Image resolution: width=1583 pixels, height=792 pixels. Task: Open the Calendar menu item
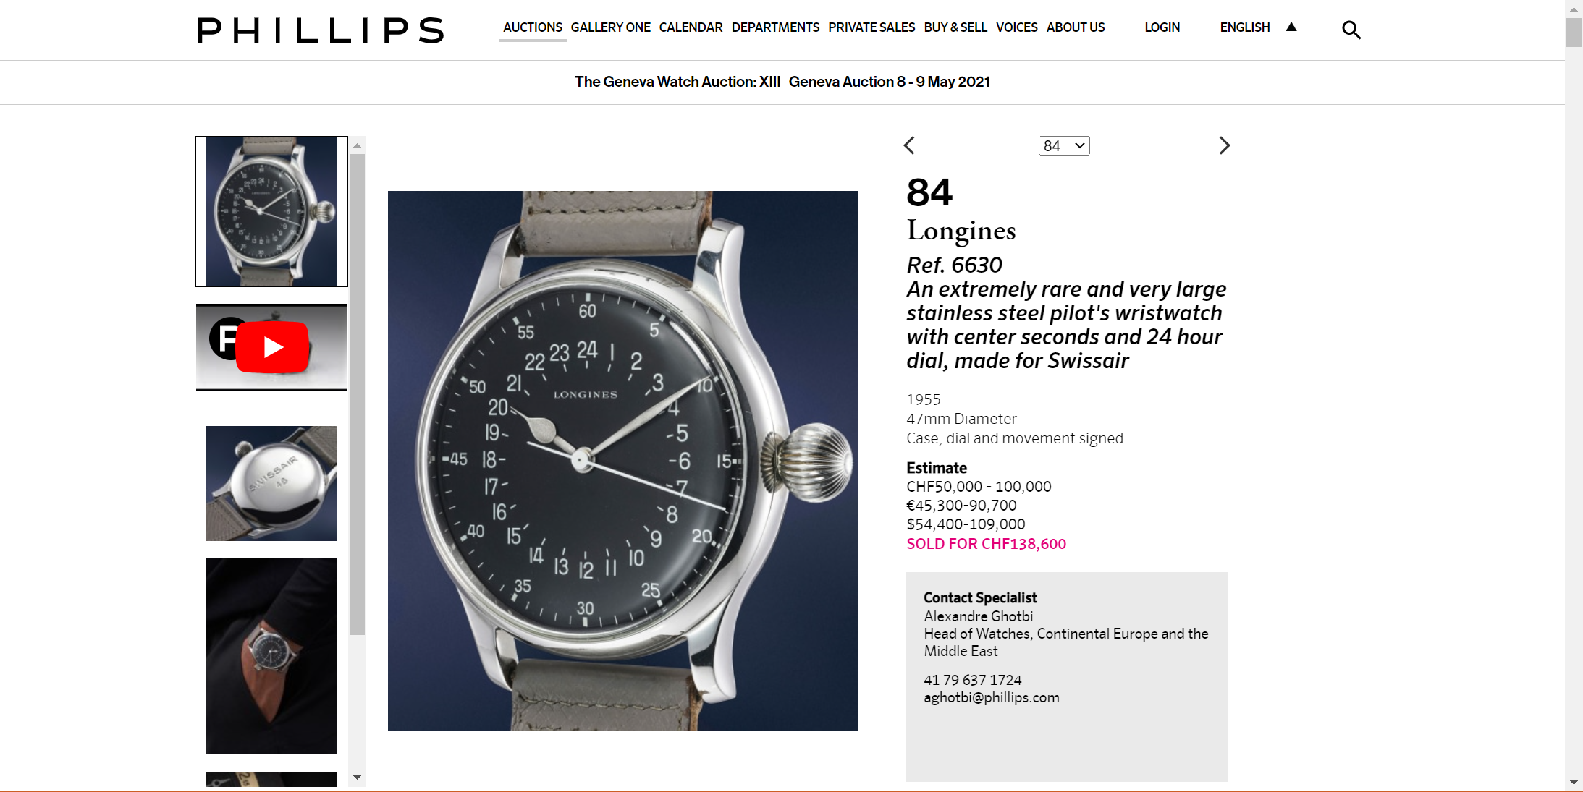coord(691,27)
